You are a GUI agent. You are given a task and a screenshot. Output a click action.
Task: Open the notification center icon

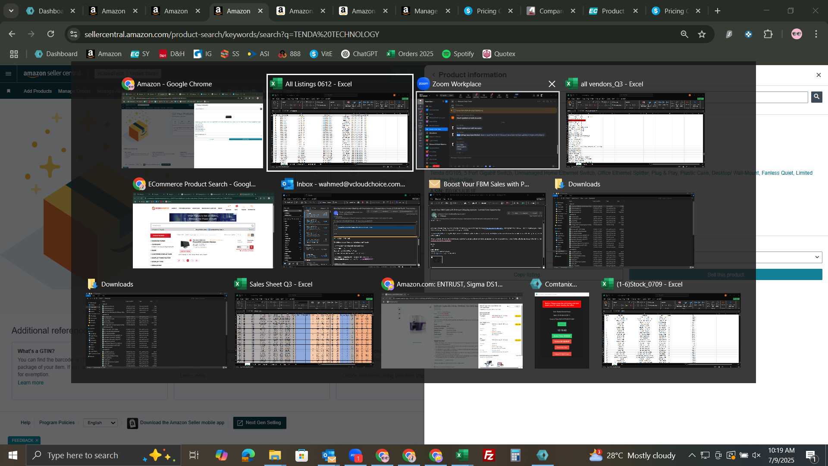(x=811, y=455)
